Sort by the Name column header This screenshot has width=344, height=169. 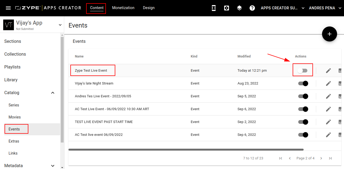(79, 56)
